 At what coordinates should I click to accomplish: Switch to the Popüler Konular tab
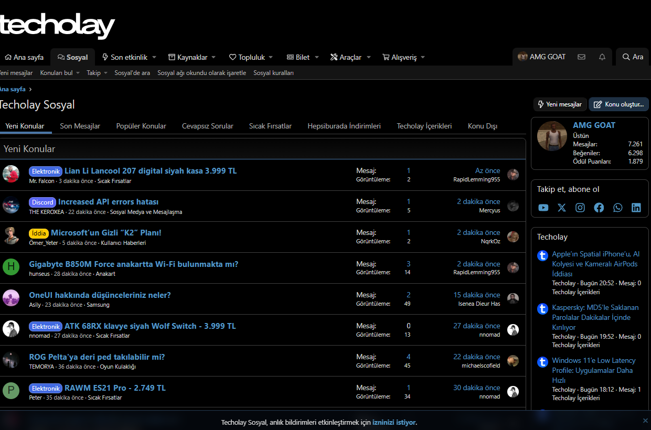point(141,126)
